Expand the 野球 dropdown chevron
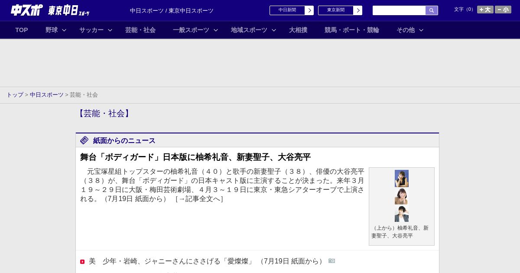 [x=64, y=30]
